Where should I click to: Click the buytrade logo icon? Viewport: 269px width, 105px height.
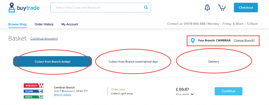(12, 8)
